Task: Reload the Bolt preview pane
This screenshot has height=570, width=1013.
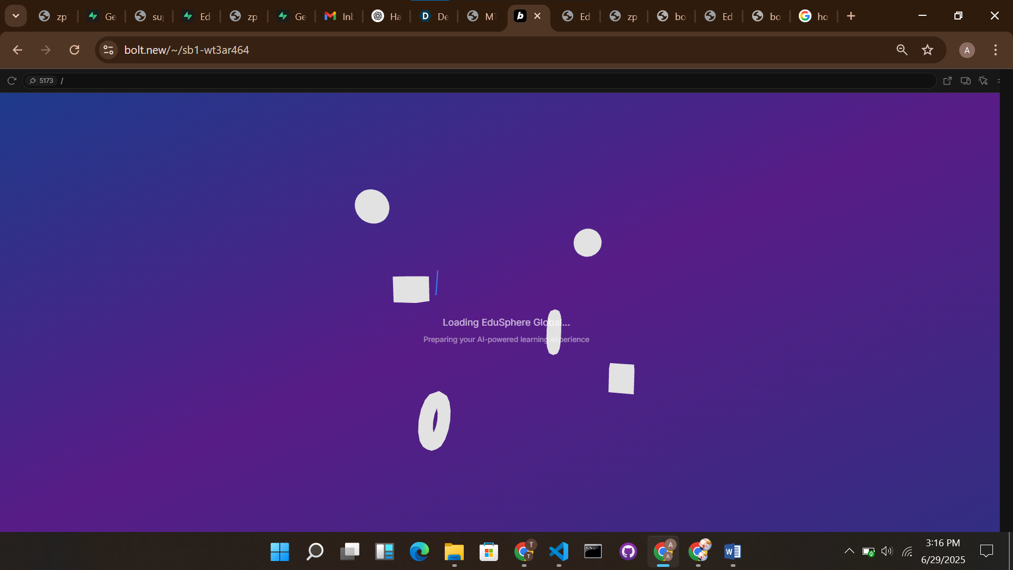Action: pos(12,81)
